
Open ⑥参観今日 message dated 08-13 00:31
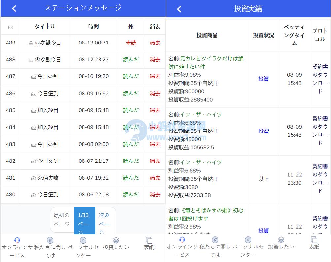pyautogui.click(x=48, y=43)
